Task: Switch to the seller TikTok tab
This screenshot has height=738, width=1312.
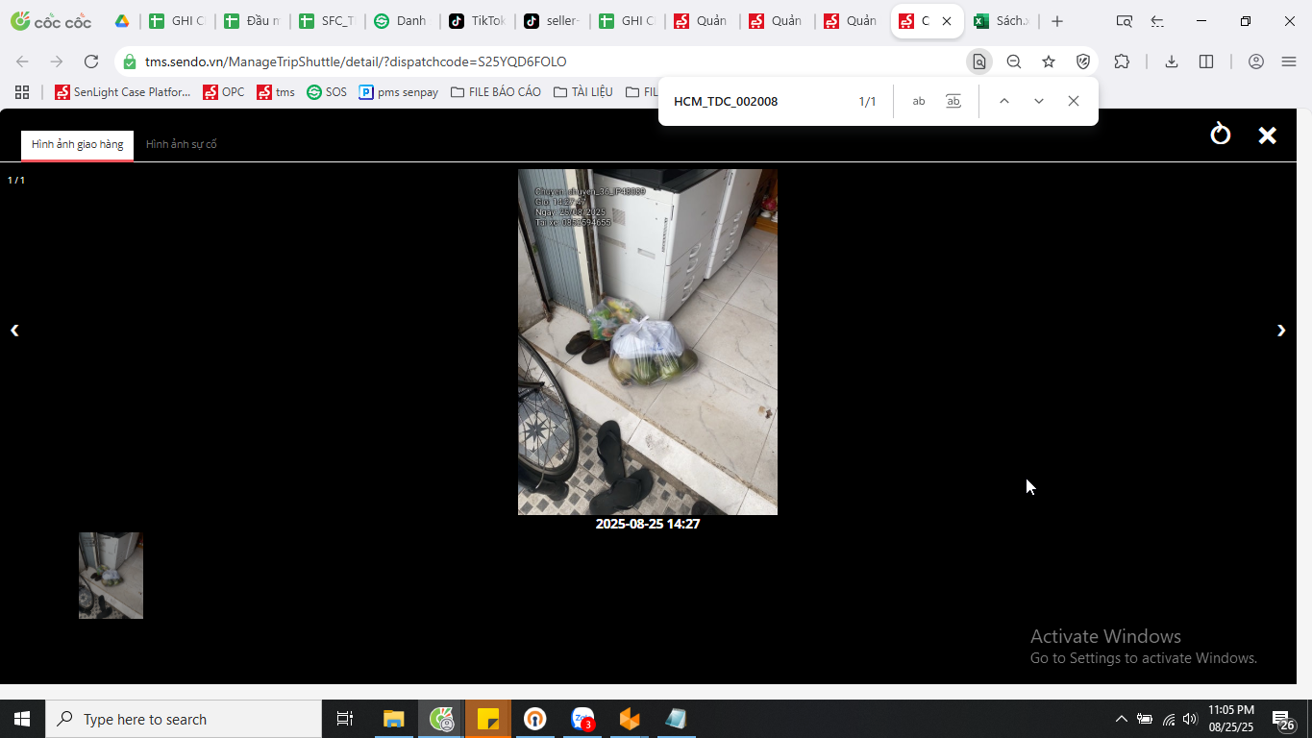Action: tap(553, 21)
